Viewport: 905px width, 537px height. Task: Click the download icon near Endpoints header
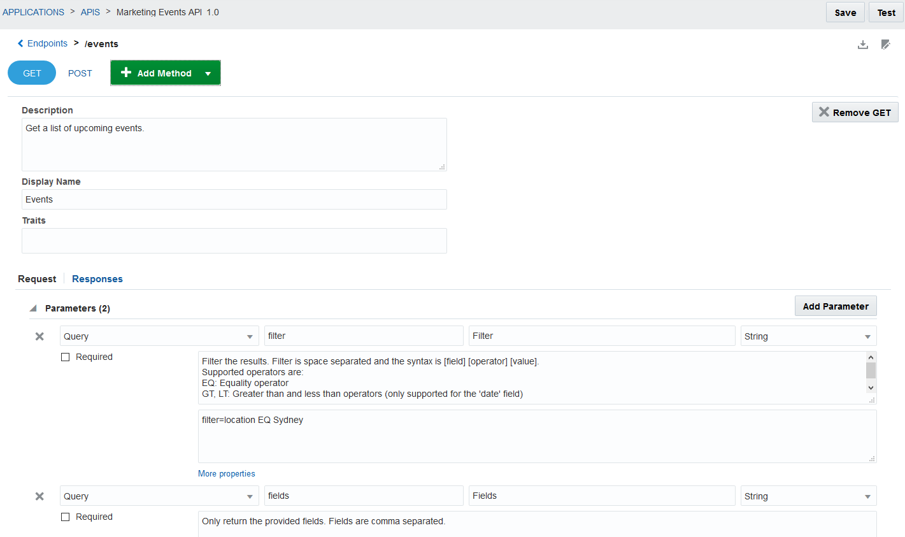[863, 45]
